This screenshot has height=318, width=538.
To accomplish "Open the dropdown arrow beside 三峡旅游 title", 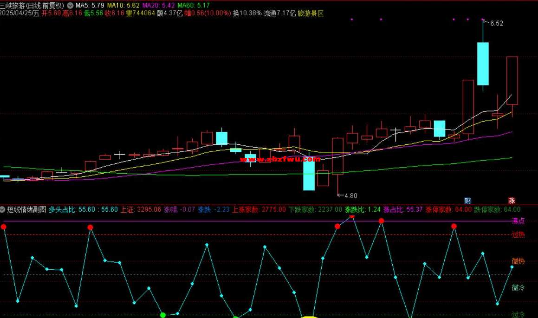I will [70, 6].
